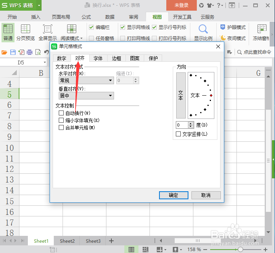Click the Print Preview icon
The image size is (275, 253).
pyautogui.click(x=38, y=52)
